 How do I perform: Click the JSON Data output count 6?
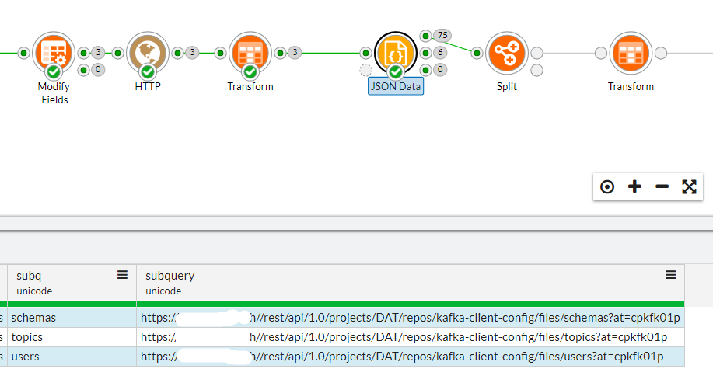[440, 53]
